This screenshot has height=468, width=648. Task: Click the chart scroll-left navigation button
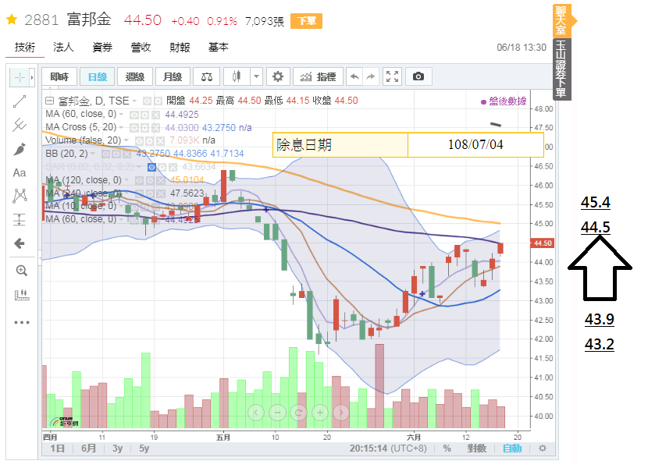tap(256, 413)
